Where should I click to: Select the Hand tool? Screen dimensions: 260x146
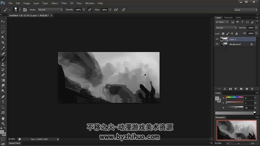[x=3, y=118]
